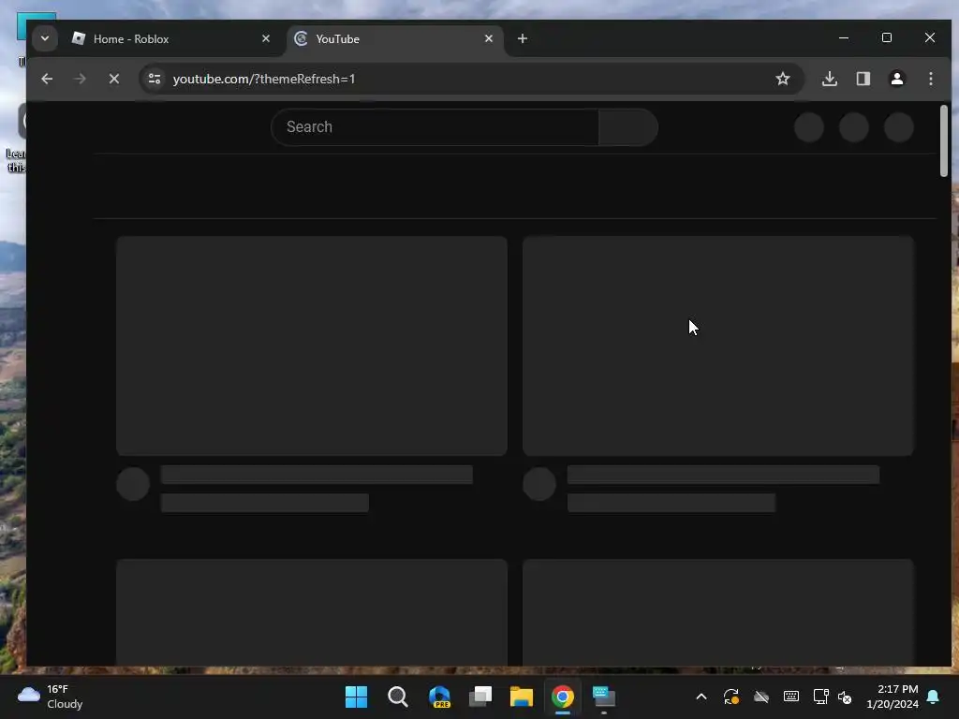The height and width of the screenshot is (719, 959).
Task: Open the Windows Start menu
Action: (x=356, y=697)
